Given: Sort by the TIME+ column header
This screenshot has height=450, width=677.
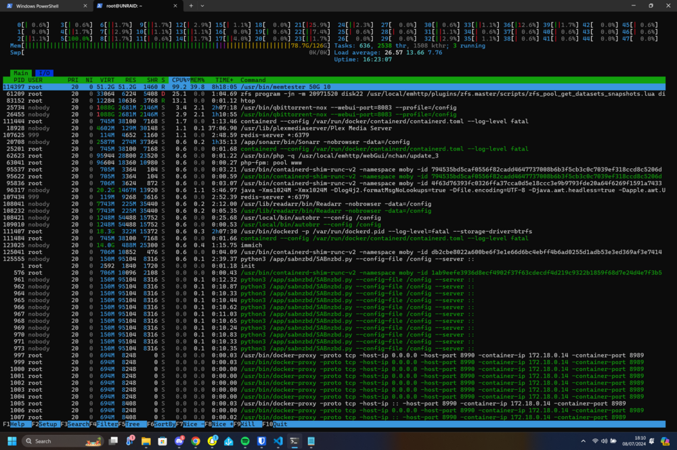Looking at the screenshot, I should point(224,80).
